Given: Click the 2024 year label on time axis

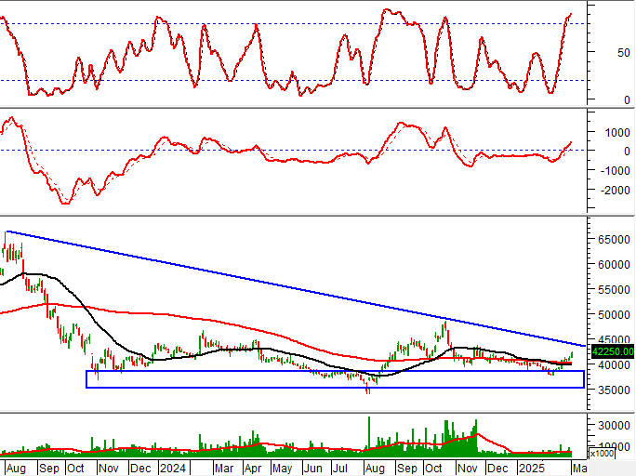Looking at the screenshot, I should pyautogui.click(x=172, y=468).
